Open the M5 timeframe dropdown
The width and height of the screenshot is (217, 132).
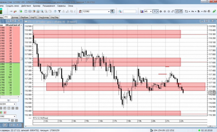click(151, 11)
